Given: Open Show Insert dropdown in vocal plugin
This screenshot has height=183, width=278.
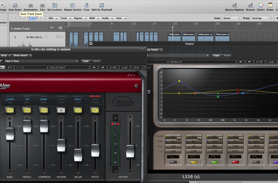Looking at the screenshot, I should [22, 55].
